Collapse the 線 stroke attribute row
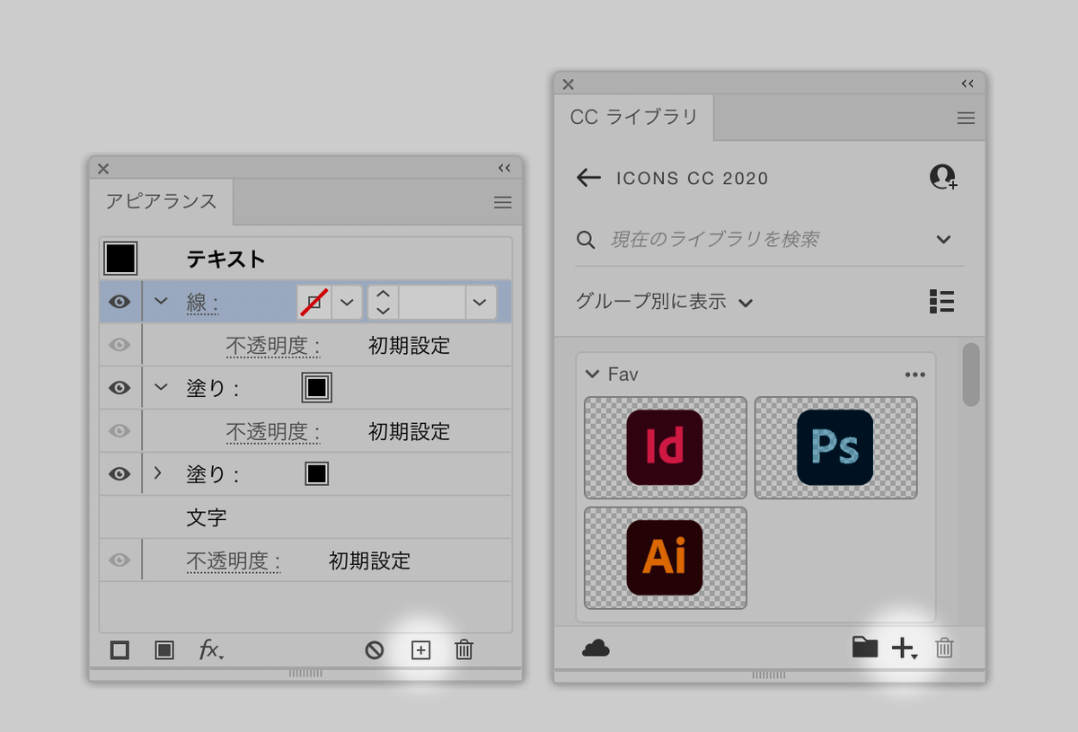Screen dimensions: 1078x732 tap(160, 302)
